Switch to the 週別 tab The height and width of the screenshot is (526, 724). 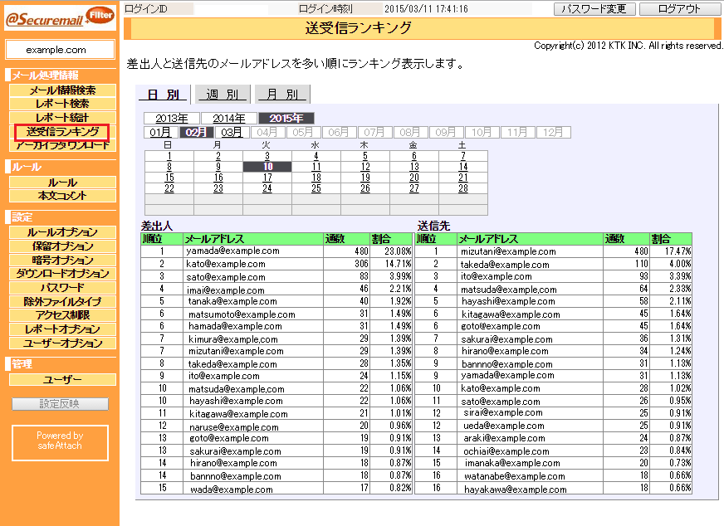pyautogui.click(x=223, y=94)
